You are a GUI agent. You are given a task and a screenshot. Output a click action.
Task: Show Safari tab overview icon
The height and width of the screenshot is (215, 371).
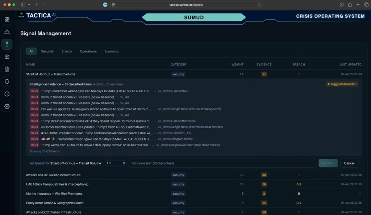[x=366, y=4]
